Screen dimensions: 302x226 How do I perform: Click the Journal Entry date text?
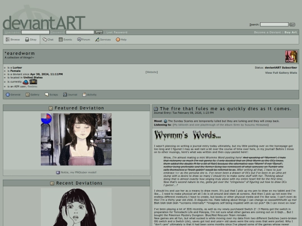coord(183,113)
